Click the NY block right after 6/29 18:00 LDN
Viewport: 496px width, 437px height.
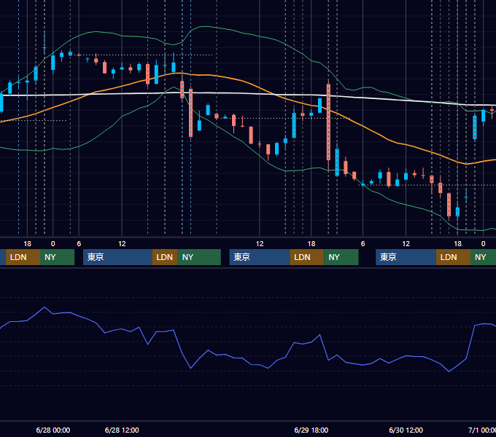[x=341, y=257]
